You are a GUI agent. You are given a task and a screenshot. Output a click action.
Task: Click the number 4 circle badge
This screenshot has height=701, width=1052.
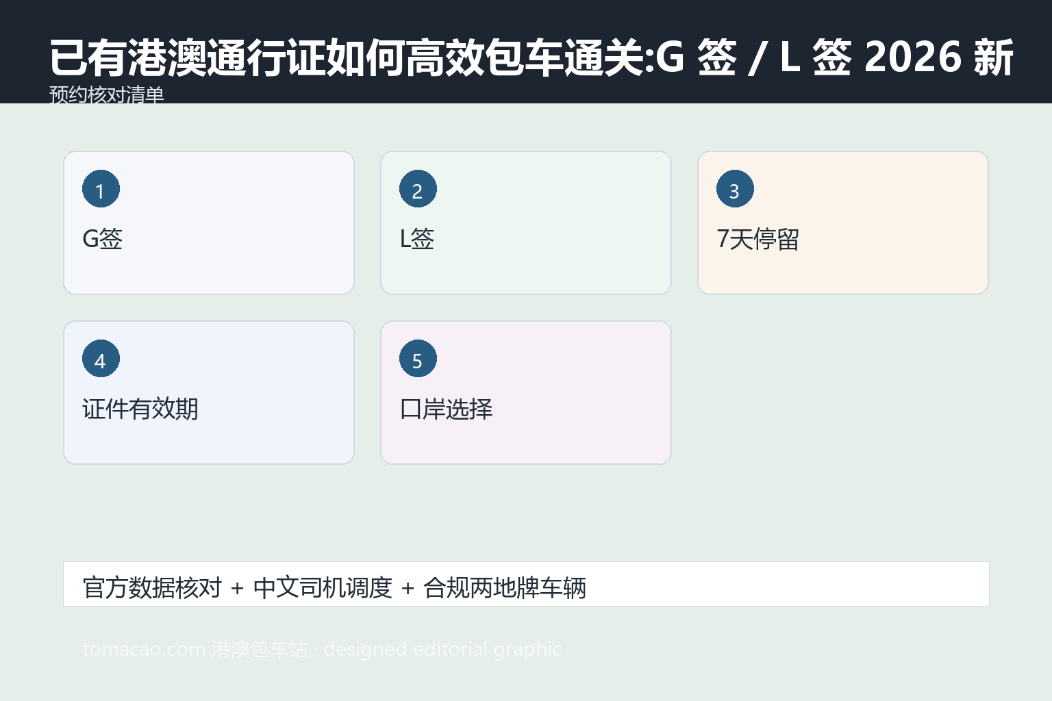click(101, 359)
